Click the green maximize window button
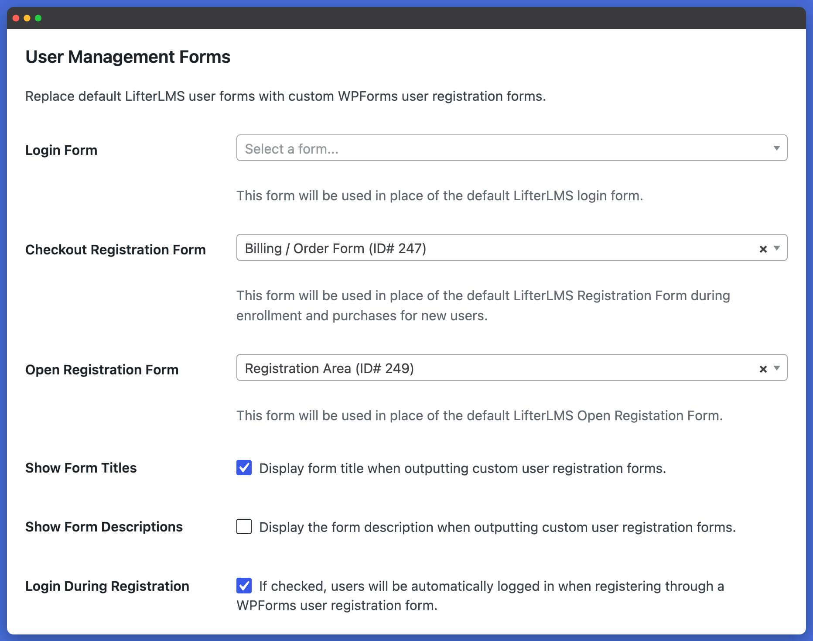 tap(38, 18)
